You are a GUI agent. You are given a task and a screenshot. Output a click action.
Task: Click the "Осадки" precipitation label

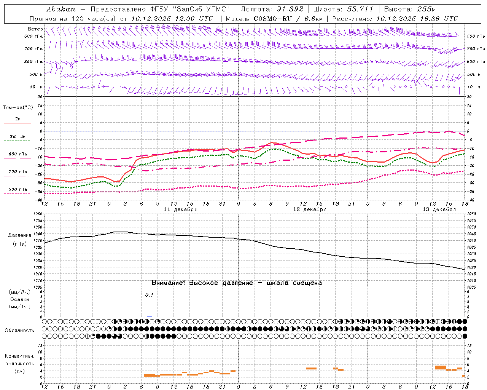20,299
